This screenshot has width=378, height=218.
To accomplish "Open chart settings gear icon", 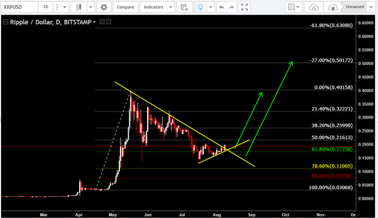I will 104,7.
